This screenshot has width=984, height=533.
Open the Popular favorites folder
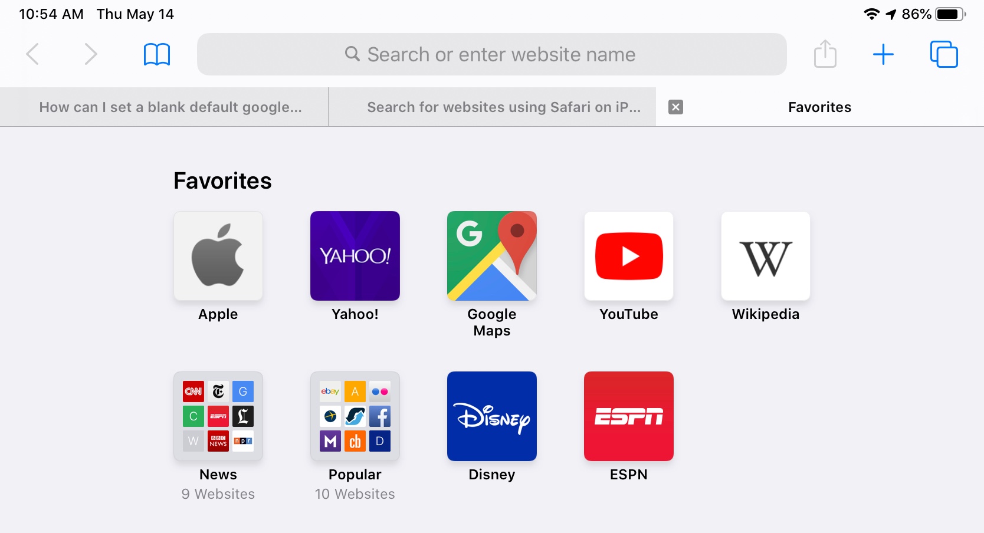click(x=355, y=416)
